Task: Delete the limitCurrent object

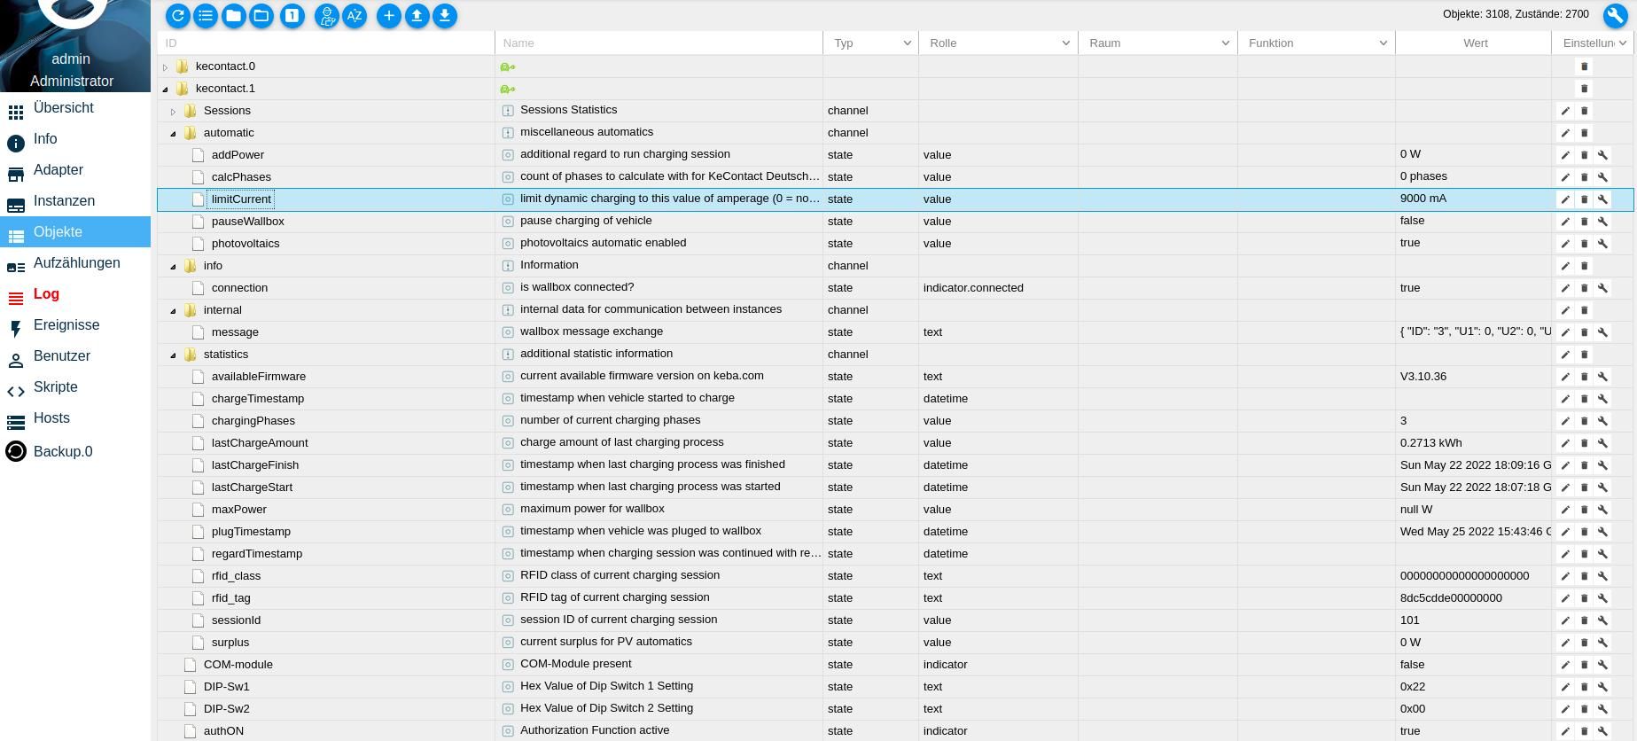Action: click(x=1584, y=199)
